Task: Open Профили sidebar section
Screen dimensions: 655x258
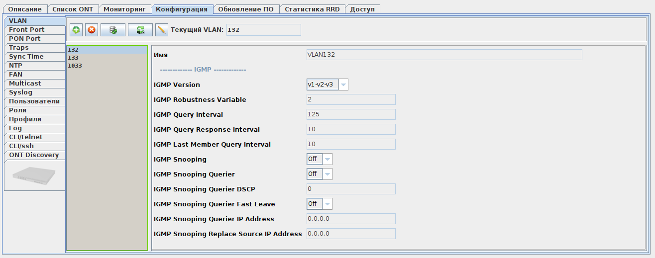Action: [x=34, y=119]
